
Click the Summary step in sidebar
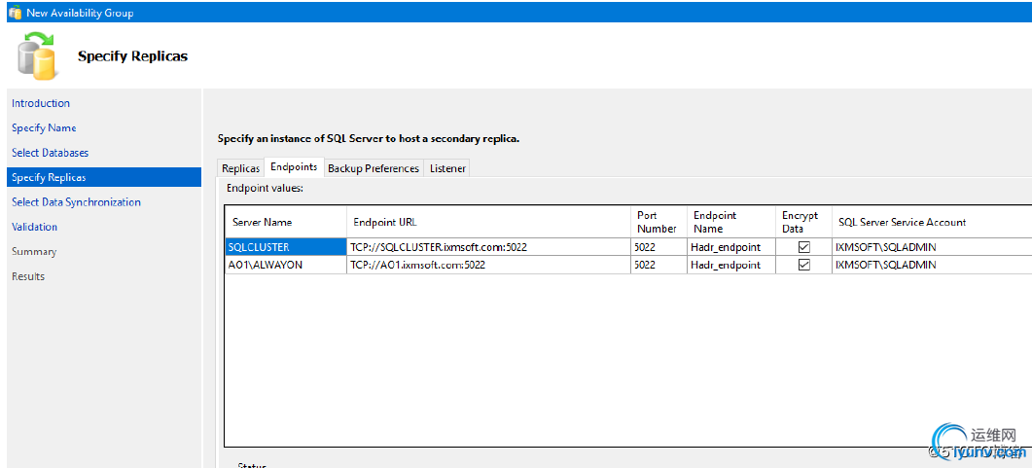click(34, 251)
